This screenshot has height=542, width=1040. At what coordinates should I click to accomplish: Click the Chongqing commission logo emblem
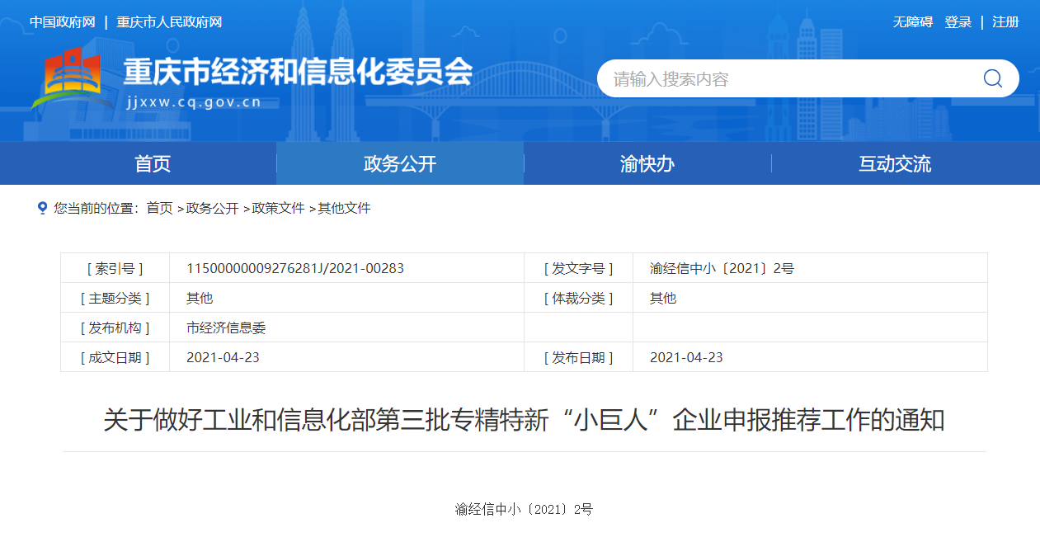(x=72, y=79)
